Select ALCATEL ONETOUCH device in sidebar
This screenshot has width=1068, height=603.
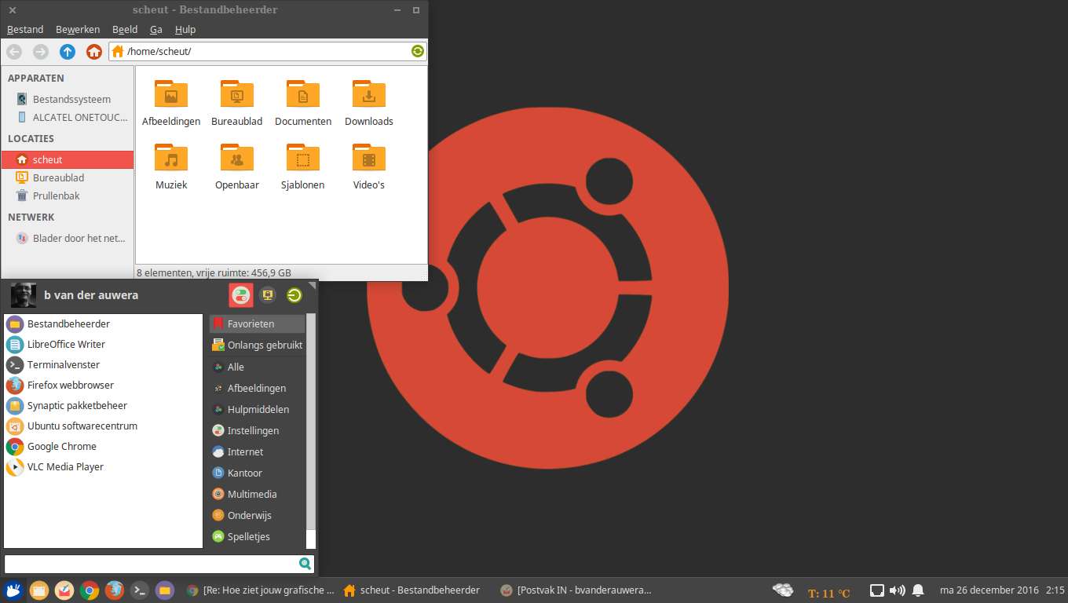pyautogui.click(x=68, y=117)
